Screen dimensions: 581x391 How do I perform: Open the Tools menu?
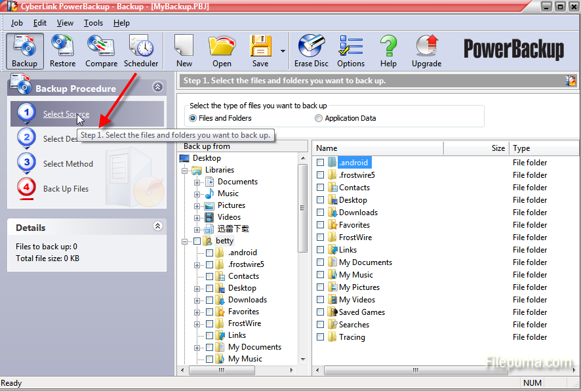coord(93,23)
